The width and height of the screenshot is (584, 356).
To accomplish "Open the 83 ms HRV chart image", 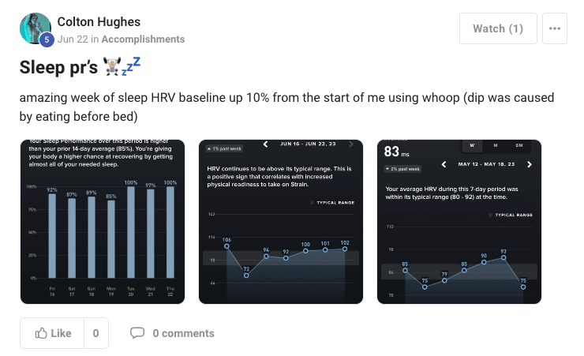I will click(x=459, y=221).
